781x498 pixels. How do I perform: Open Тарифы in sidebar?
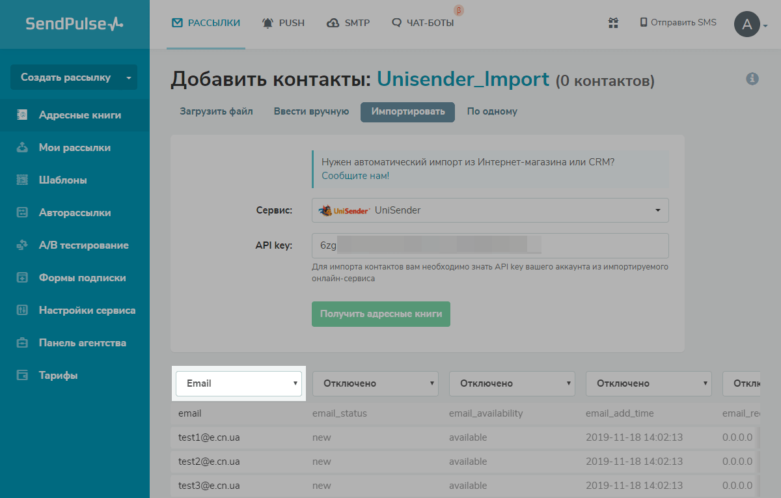[x=75, y=376]
